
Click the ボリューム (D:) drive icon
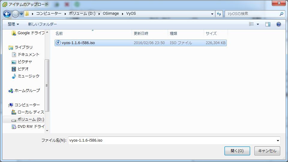14,120
